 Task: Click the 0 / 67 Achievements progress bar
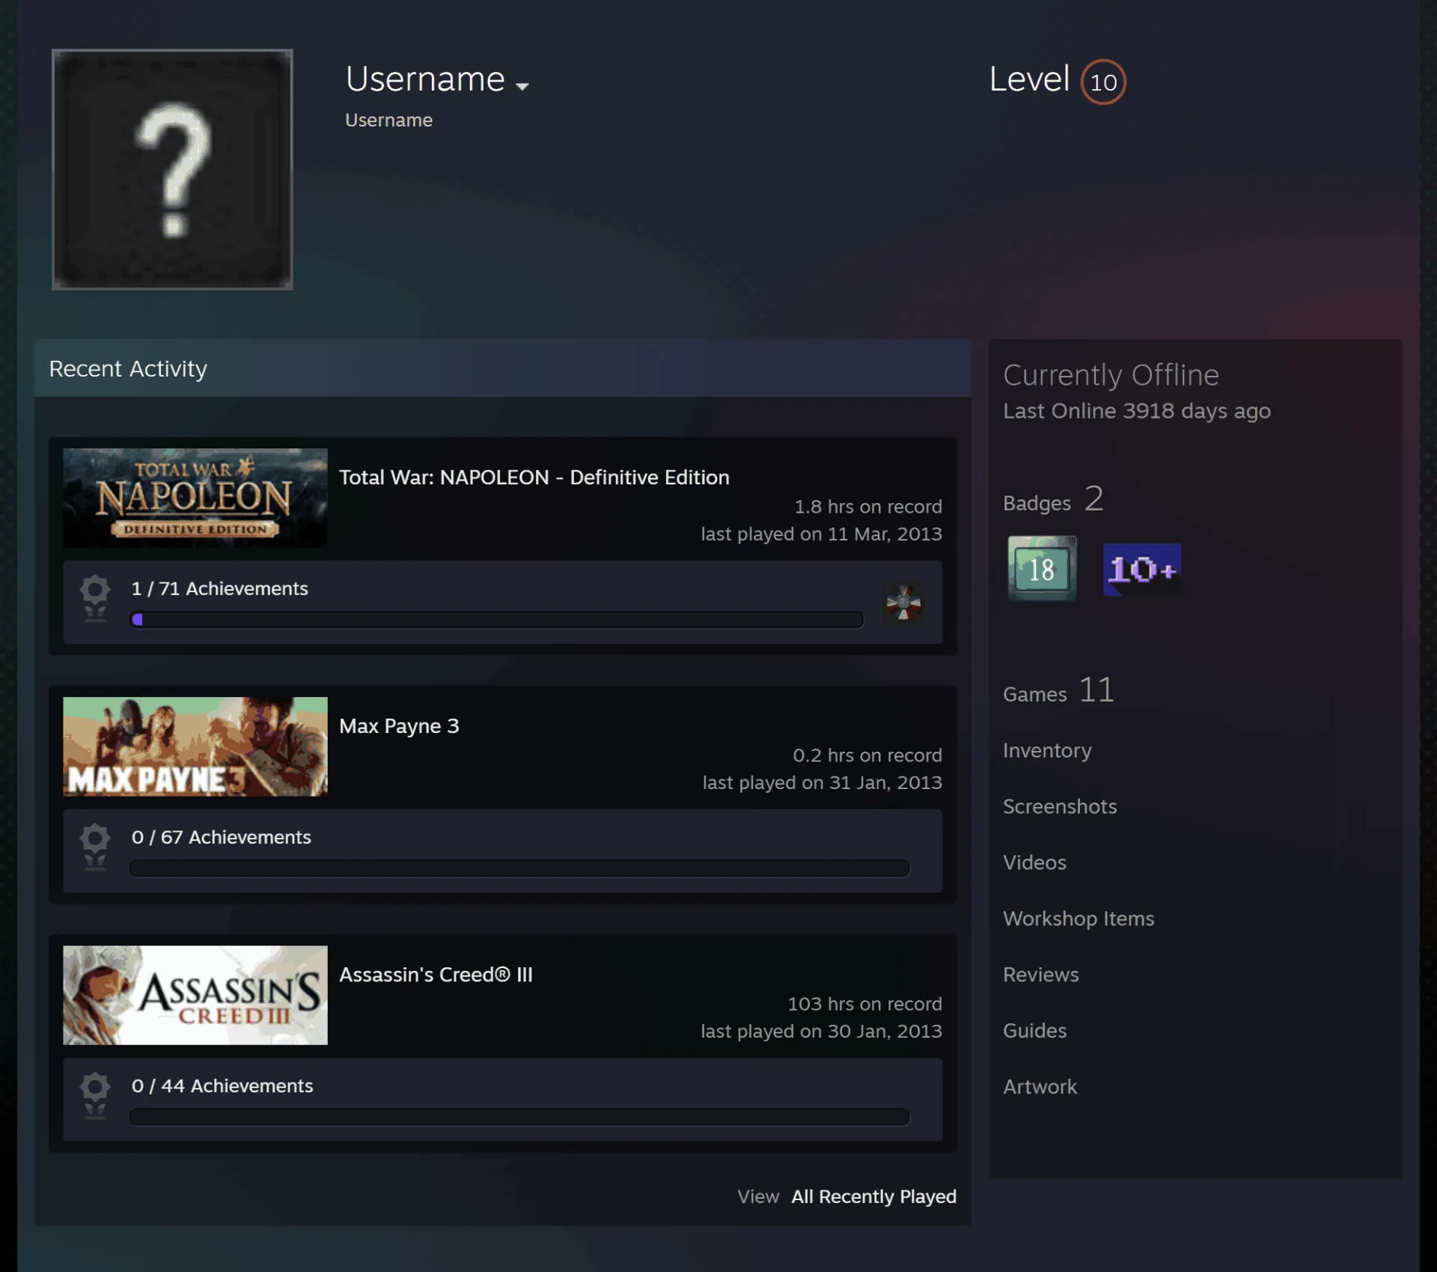click(519, 868)
